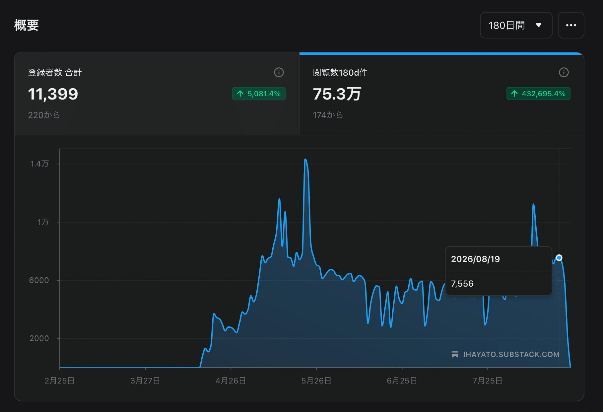Open the three-dots more options menu
This screenshot has width=603, height=412.
coord(571,25)
